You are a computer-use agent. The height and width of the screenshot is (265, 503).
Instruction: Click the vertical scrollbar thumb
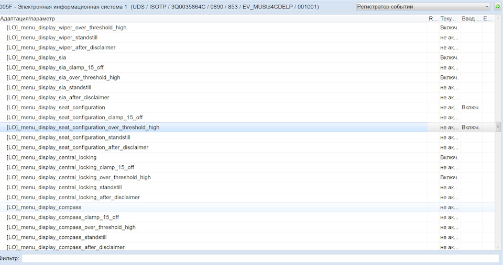(x=498, y=126)
